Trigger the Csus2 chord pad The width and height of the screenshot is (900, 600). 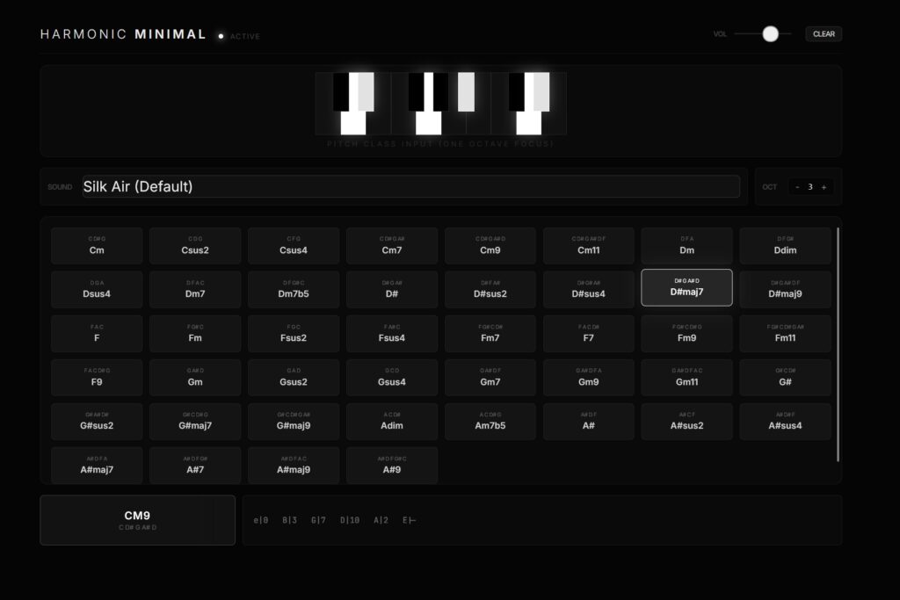coord(195,246)
